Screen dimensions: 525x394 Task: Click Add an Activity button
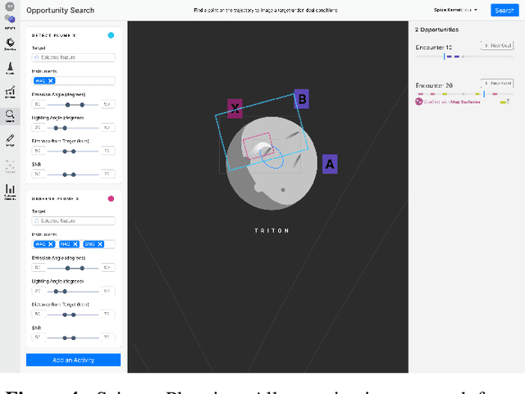point(73,360)
